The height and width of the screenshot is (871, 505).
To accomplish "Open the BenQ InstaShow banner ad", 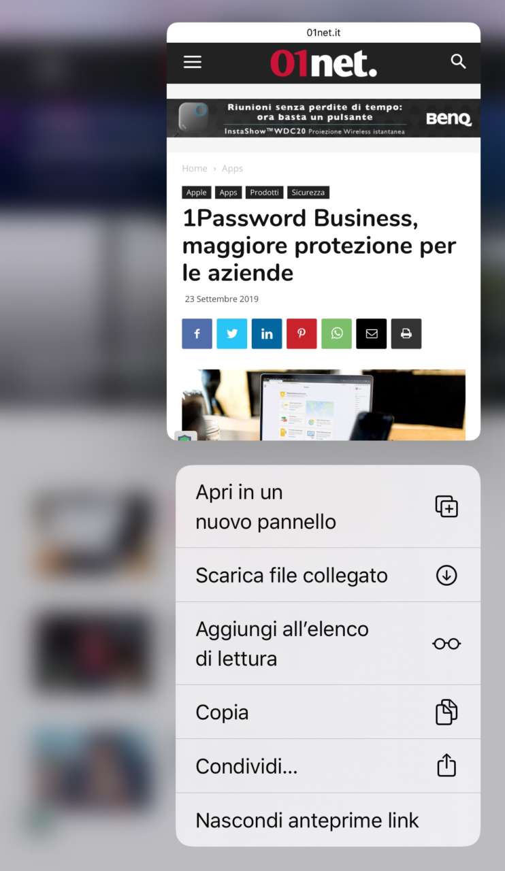I will pos(324,118).
